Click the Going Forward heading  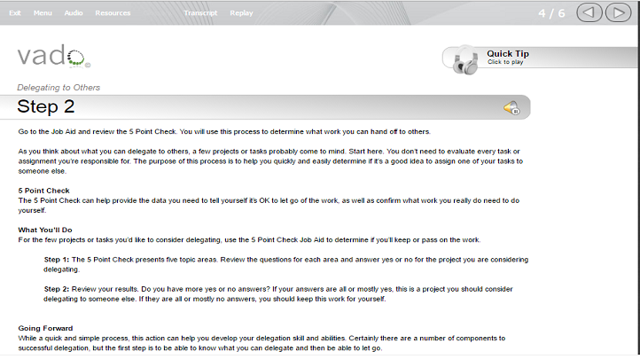(45, 328)
